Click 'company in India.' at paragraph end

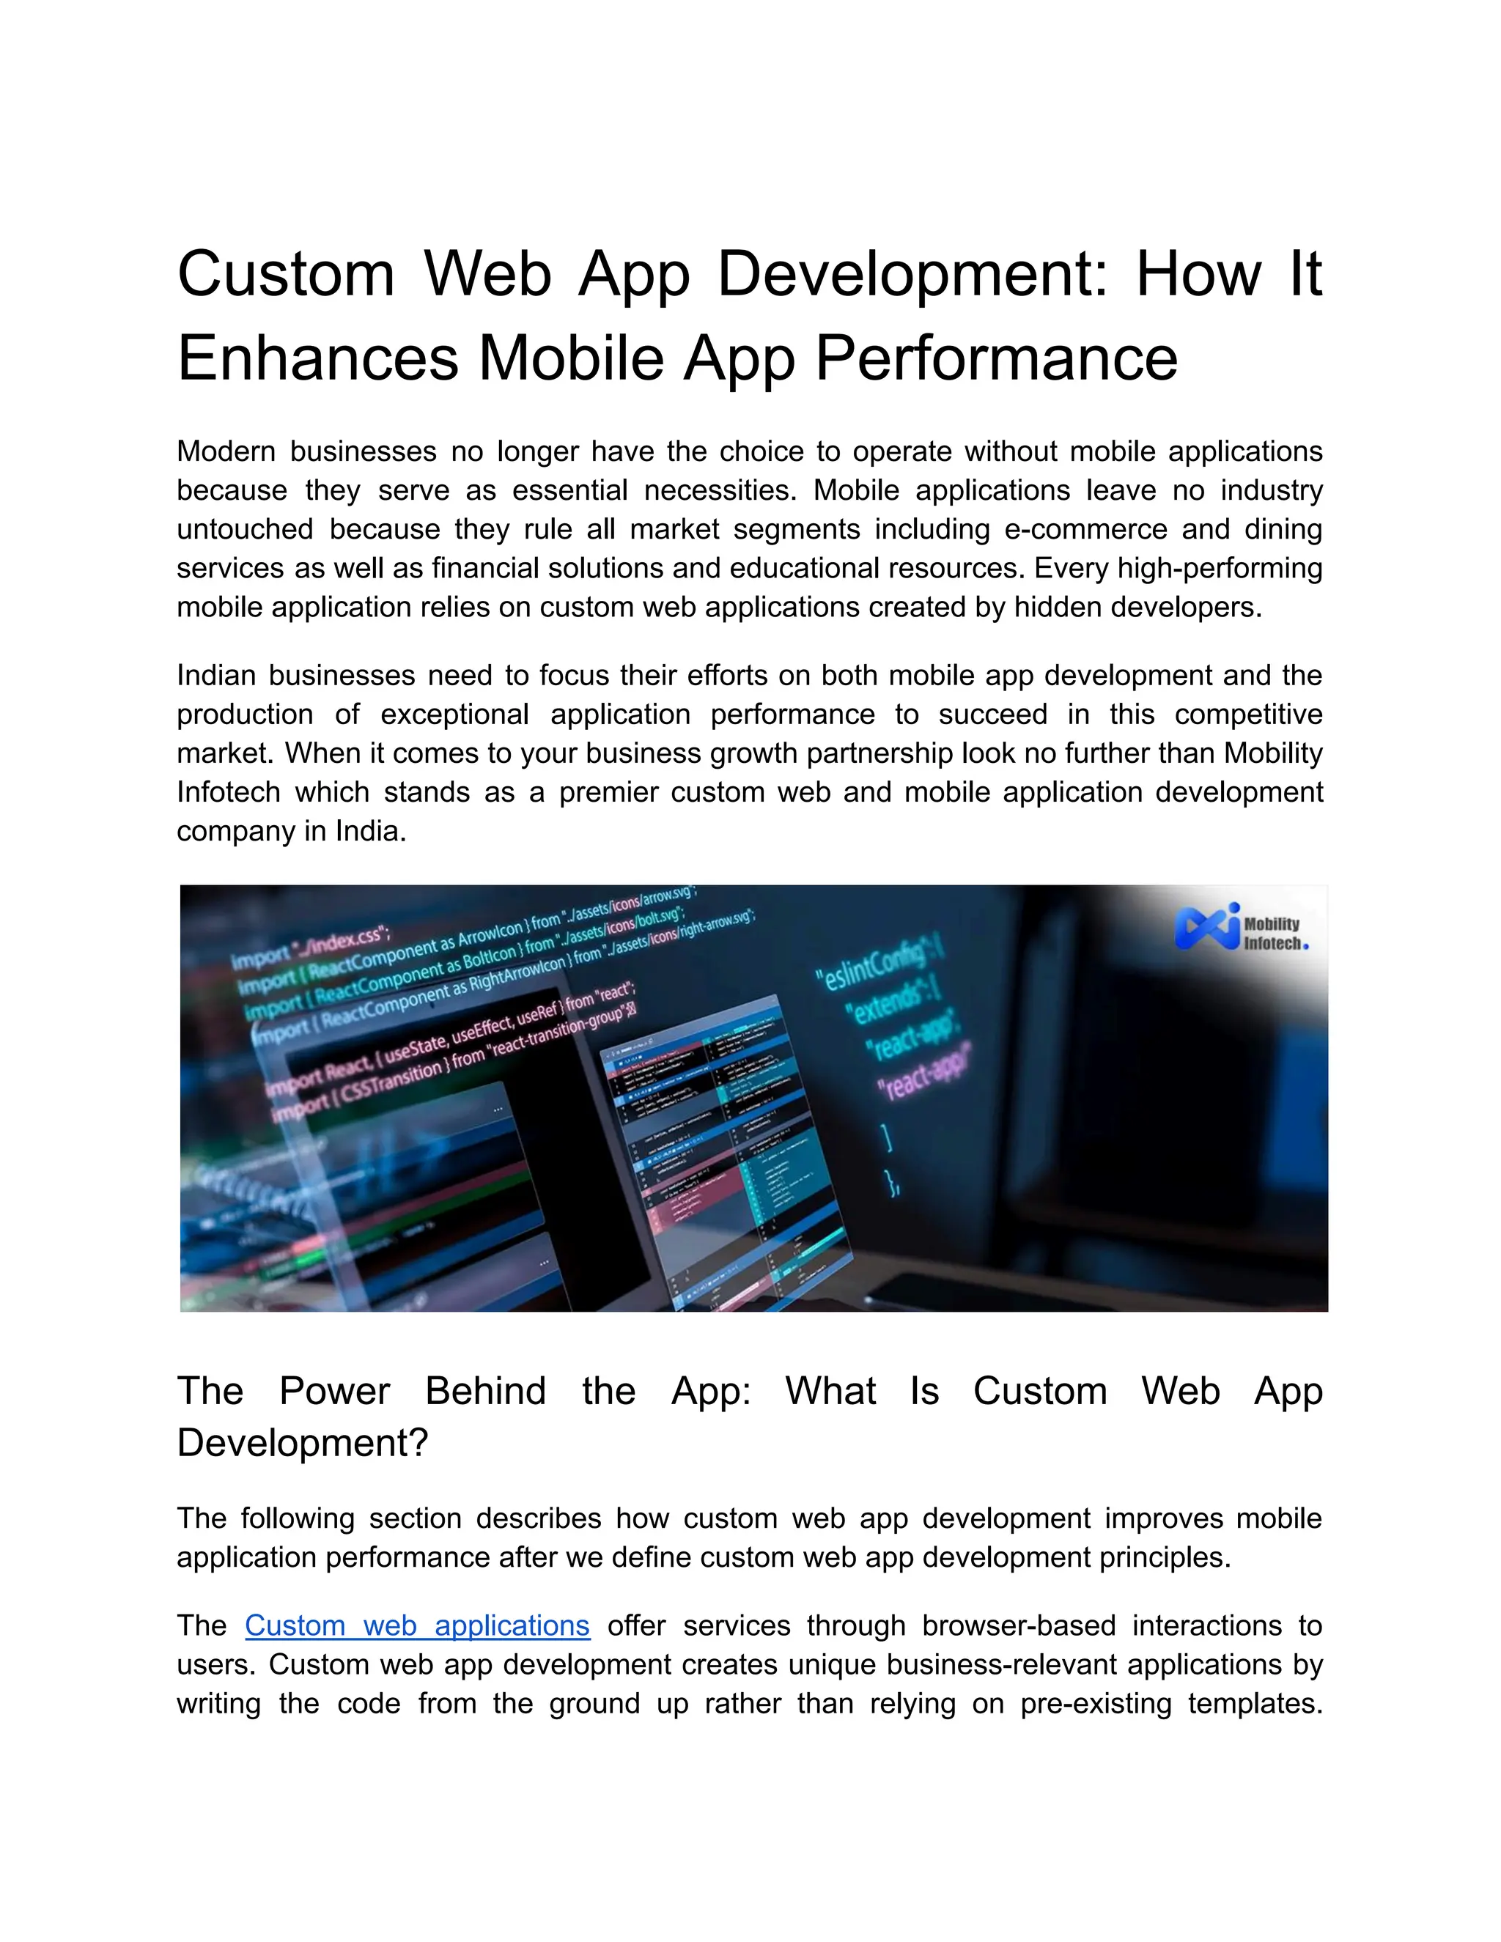tap(292, 832)
